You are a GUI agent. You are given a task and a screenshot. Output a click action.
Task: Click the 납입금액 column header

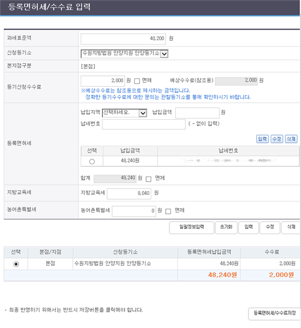click(x=130, y=150)
